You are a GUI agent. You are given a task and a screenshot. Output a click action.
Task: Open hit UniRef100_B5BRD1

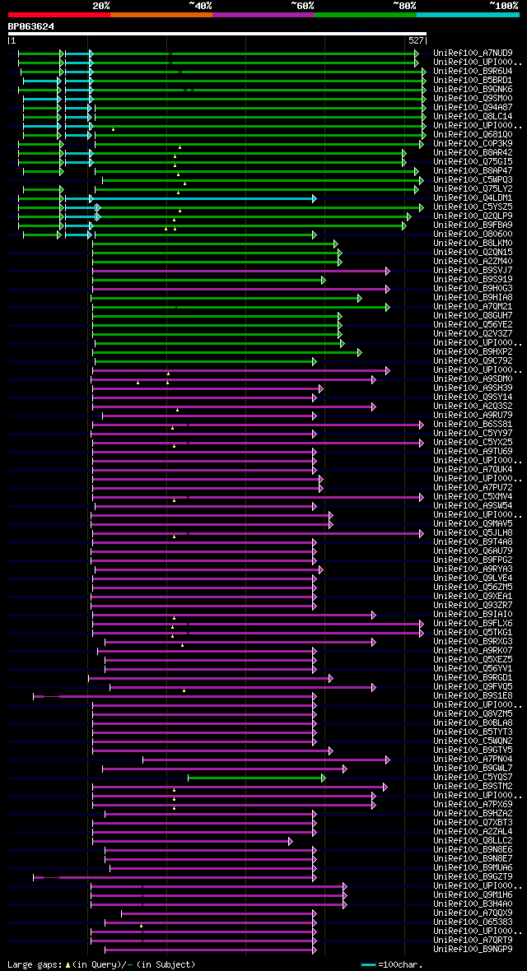click(473, 81)
